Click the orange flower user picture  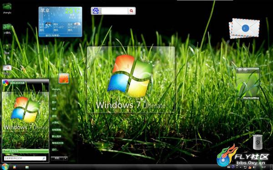(64, 78)
